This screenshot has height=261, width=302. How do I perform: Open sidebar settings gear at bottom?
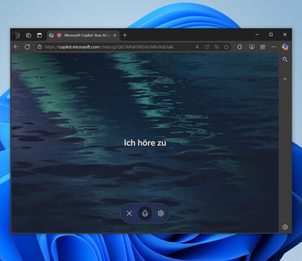pyautogui.click(x=285, y=227)
